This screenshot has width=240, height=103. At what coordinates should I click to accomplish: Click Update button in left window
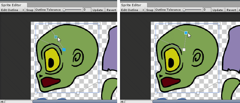(98, 10)
